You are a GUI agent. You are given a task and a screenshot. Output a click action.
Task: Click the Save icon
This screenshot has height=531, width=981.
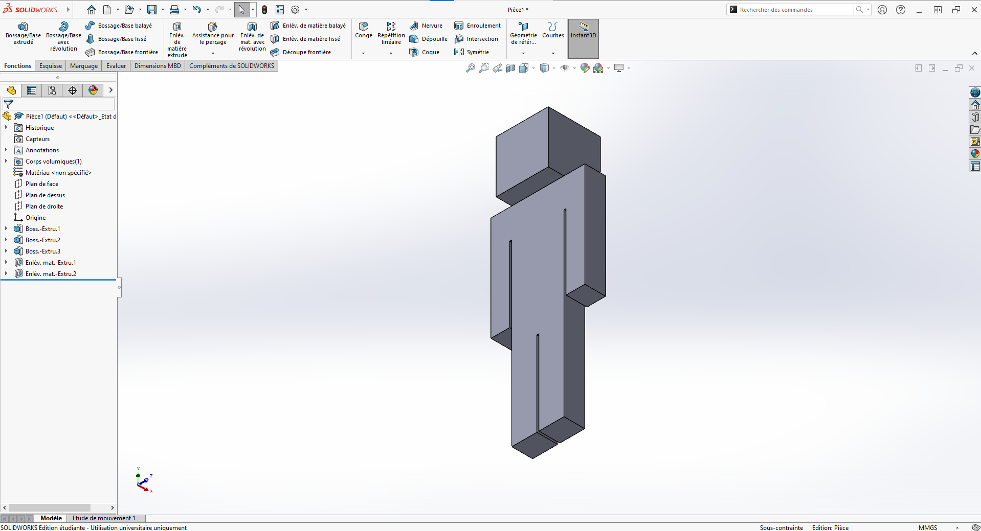(152, 10)
